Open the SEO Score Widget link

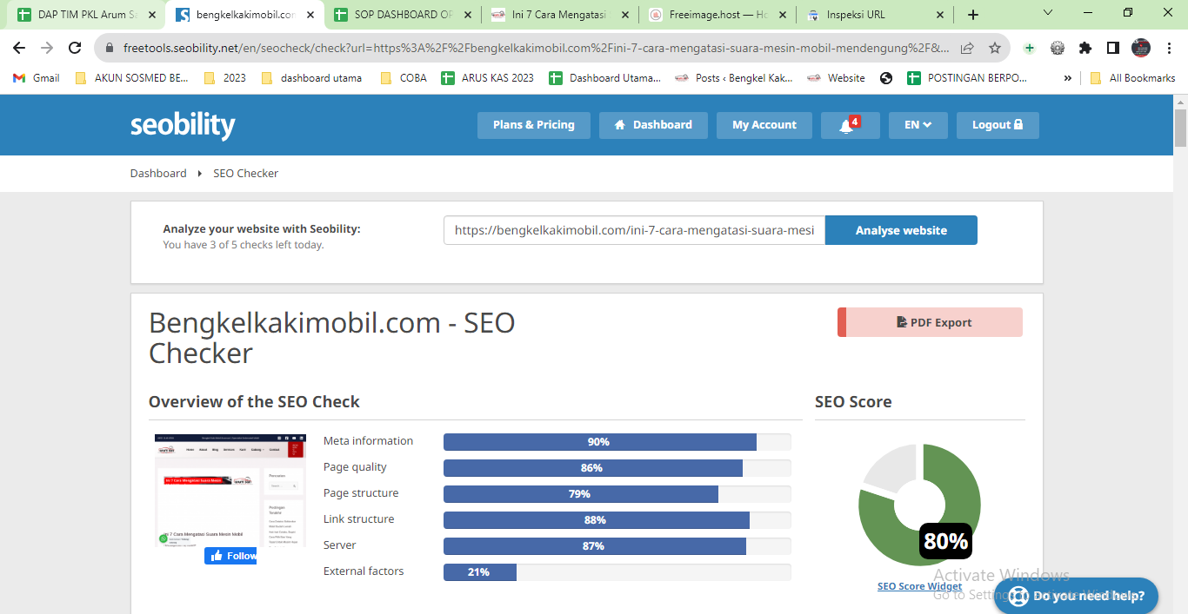pyautogui.click(x=919, y=586)
